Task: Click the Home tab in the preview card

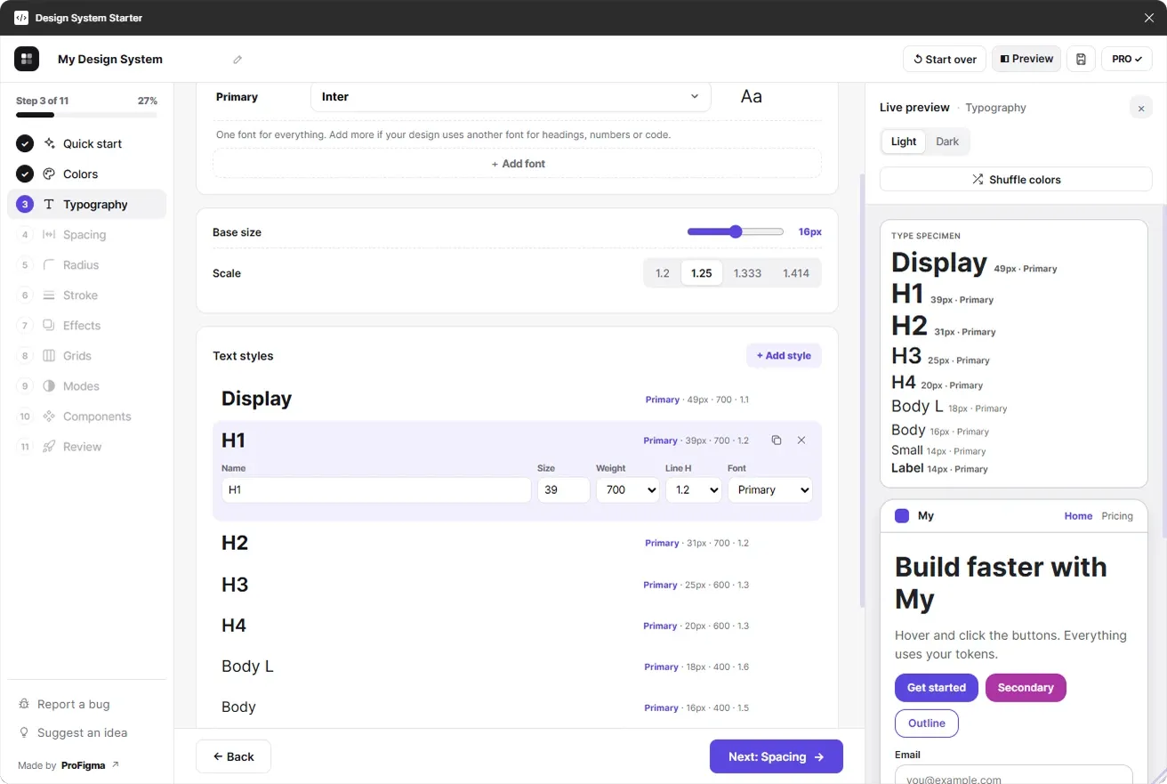Action: (x=1078, y=516)
